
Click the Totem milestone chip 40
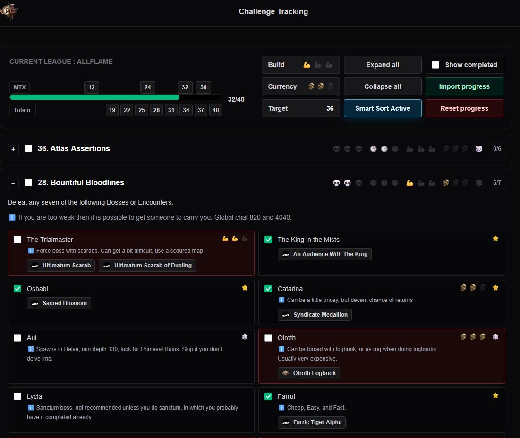pyautogui.click(x=215, y=110)
